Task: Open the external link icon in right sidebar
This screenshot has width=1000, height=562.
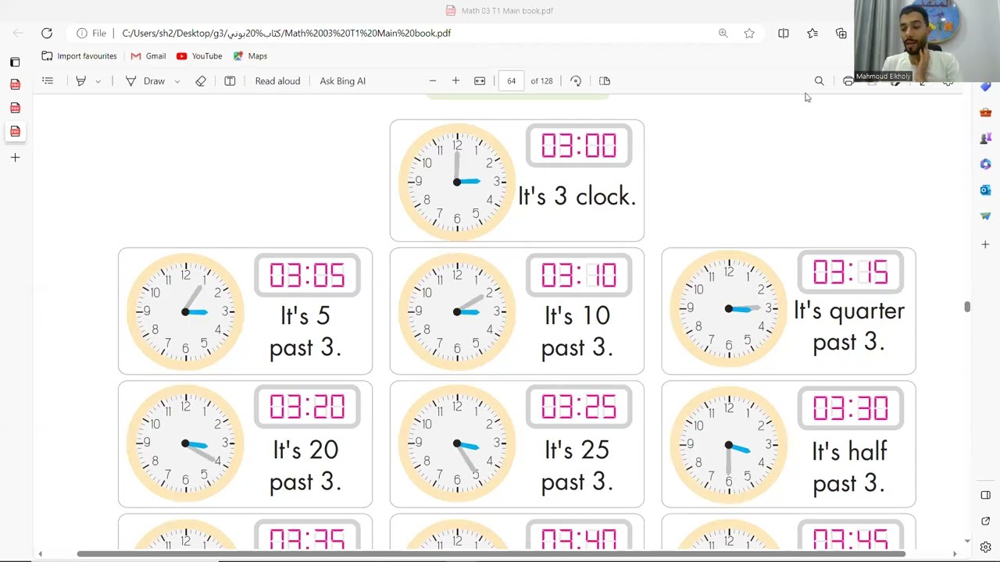Action: [x=985, y=521]
